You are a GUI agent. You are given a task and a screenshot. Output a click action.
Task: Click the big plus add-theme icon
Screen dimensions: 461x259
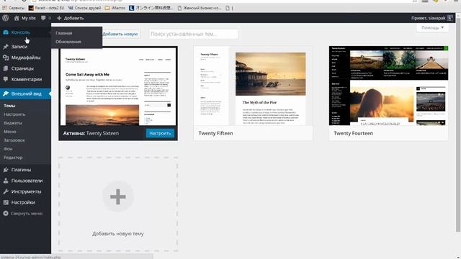[x=118, y=196]
